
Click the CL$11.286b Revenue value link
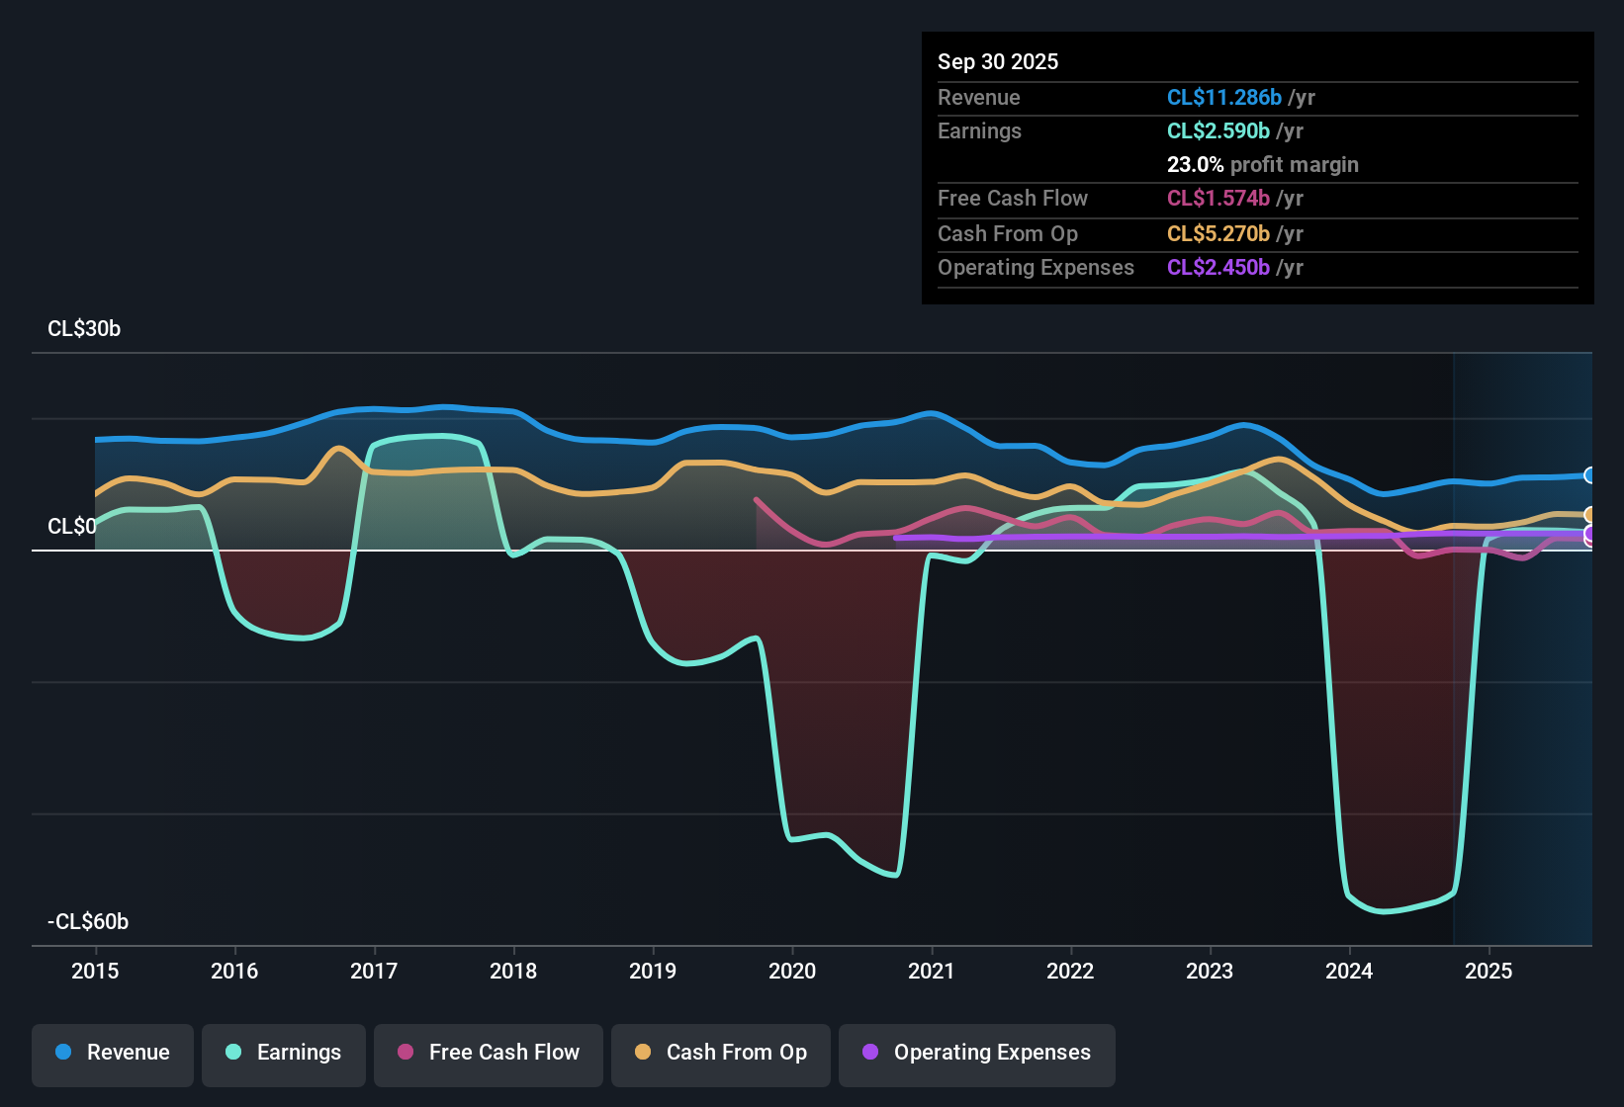tap(1225, 97)
